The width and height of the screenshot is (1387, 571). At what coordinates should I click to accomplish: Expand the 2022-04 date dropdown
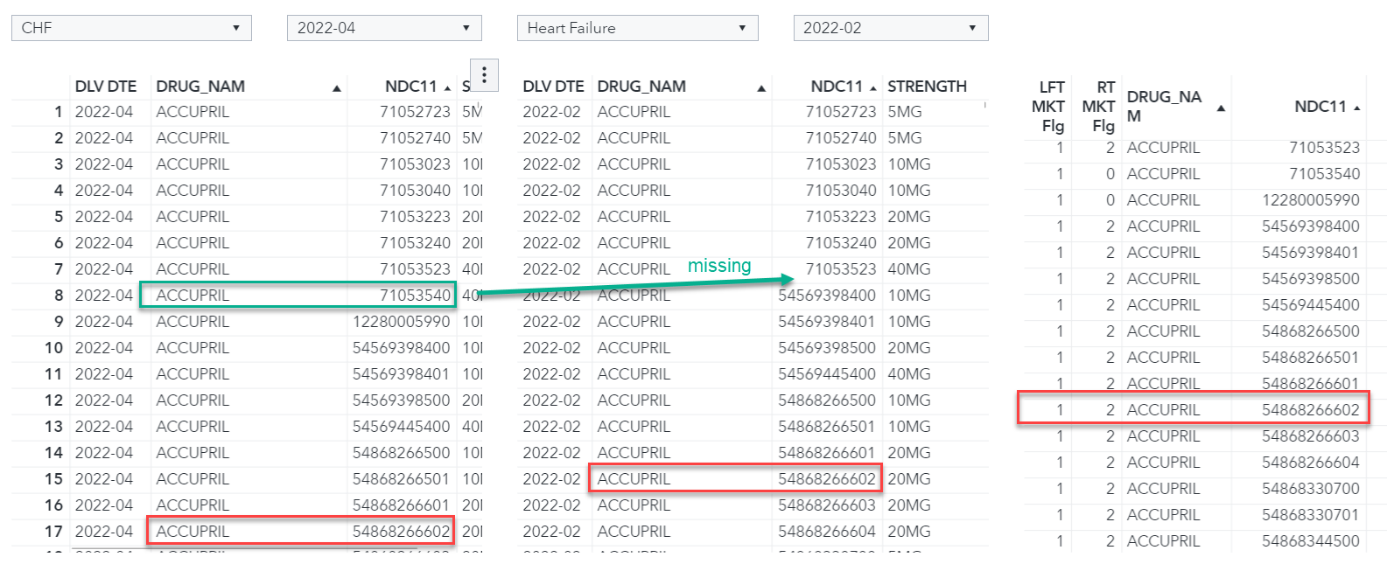pos(384,28)
